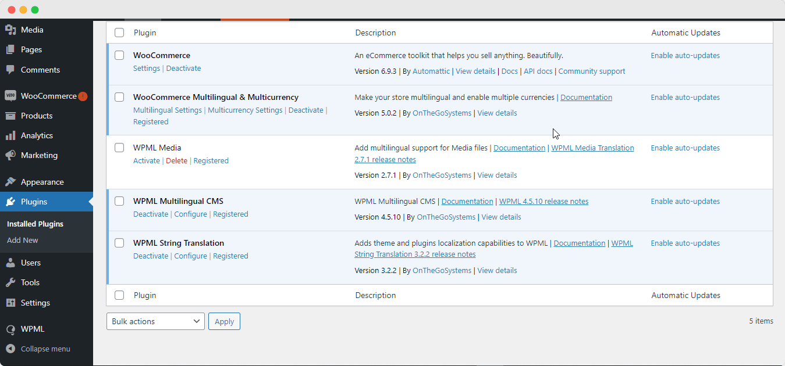Open the Bulk actions dropdown
Screen dimensions: 785x366
click(x=155, y=321)
